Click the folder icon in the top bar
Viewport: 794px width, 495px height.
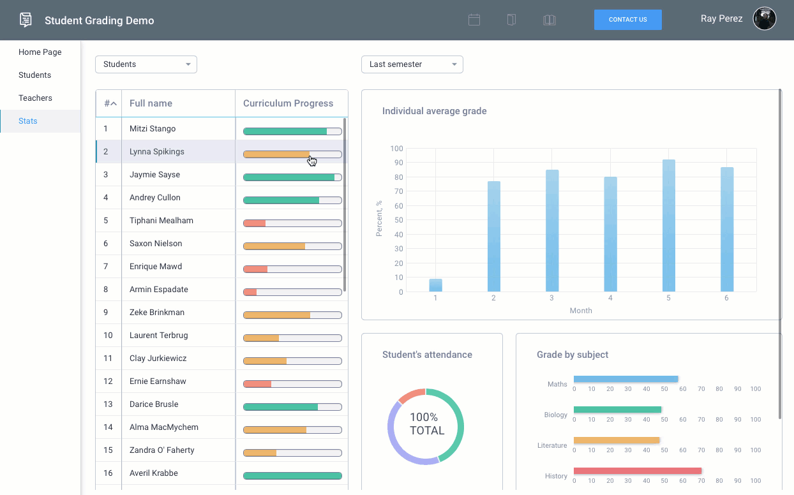pos(511,20)
